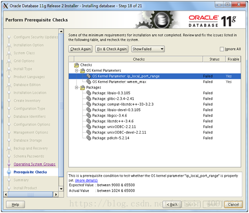Click the X application icon in title bar
Viewport: 249px width, 213px height.
point(6,6)
